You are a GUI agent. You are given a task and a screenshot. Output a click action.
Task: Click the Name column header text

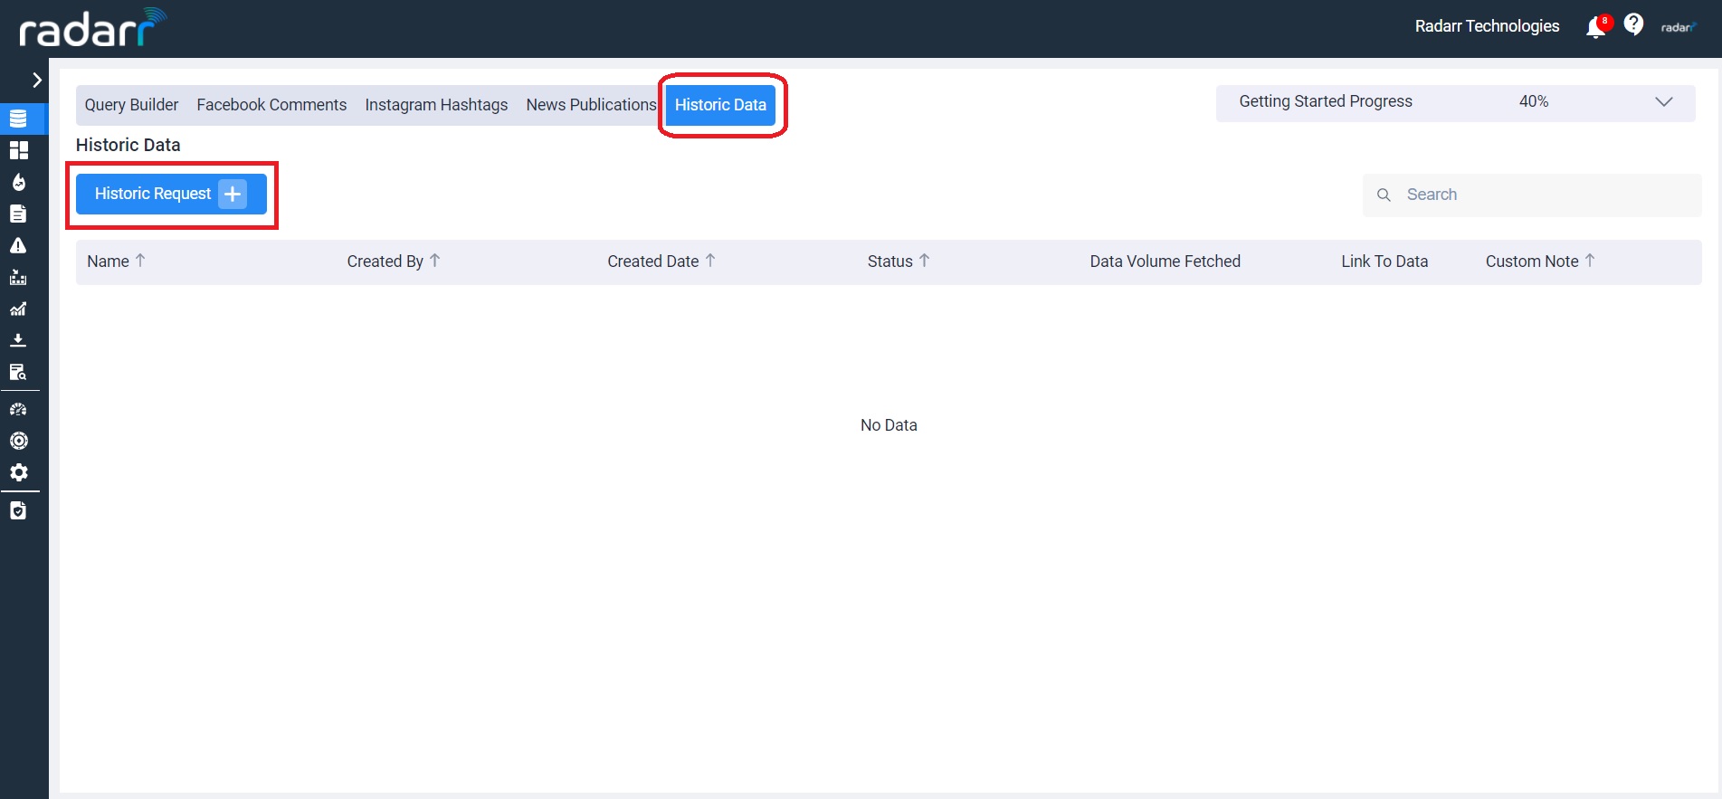(108, 262)
